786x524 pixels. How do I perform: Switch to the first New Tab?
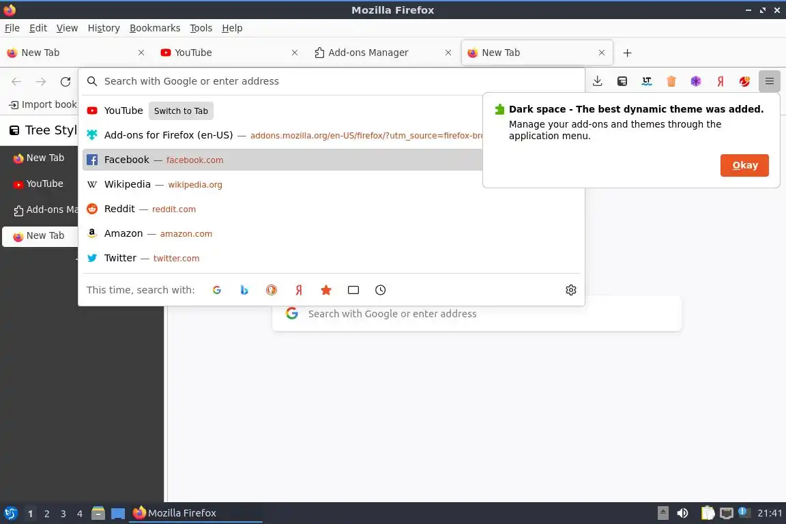[x=76, y=53]
